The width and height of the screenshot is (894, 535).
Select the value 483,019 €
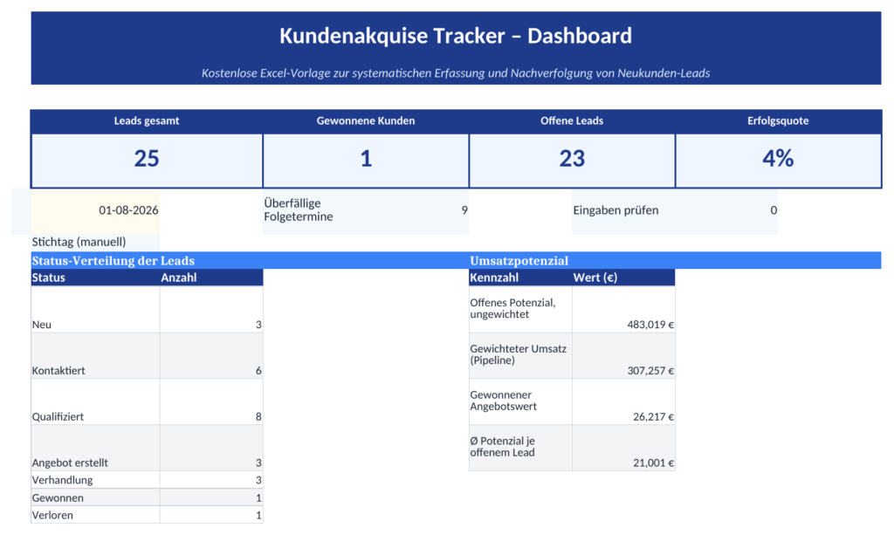(x=650, y=325)
